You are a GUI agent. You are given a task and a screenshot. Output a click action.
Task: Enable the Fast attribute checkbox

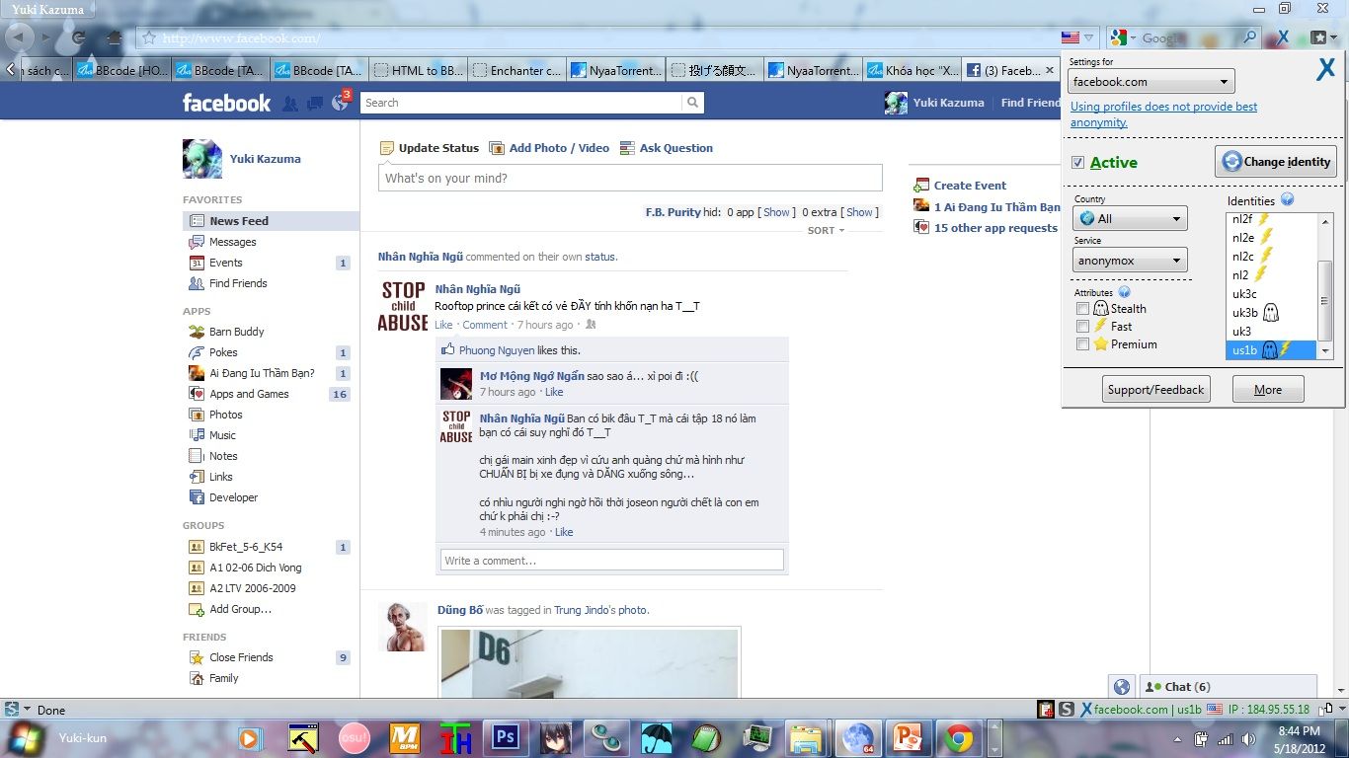(1083, 327)
